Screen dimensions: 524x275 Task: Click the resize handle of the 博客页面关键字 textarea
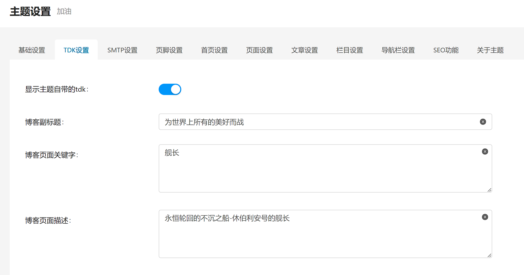[x=489, y=190]
